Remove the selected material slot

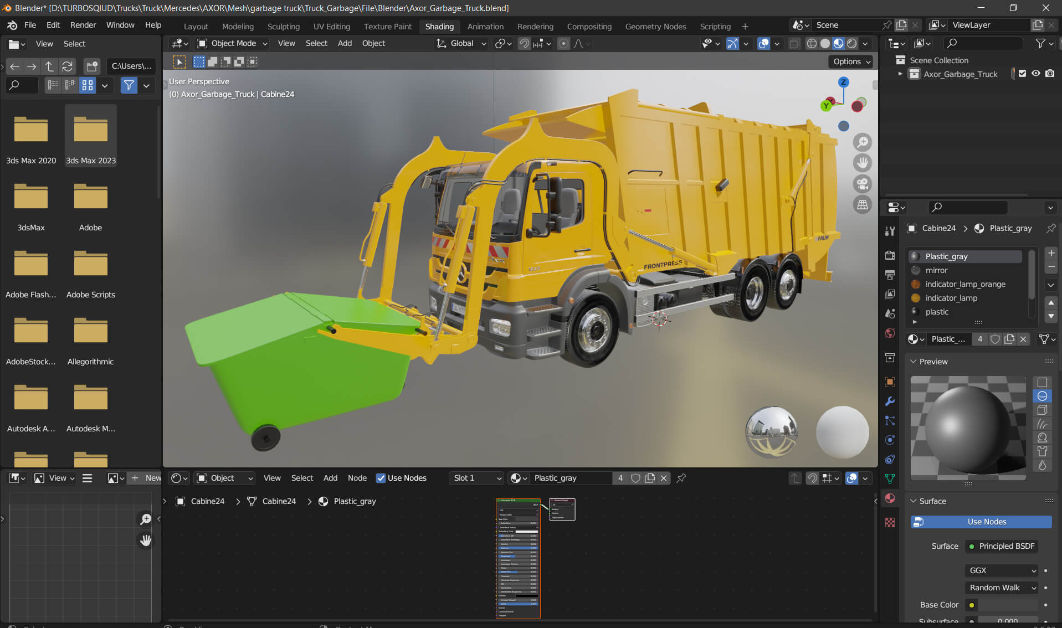pyautogui.click(x=1051, y=267)
